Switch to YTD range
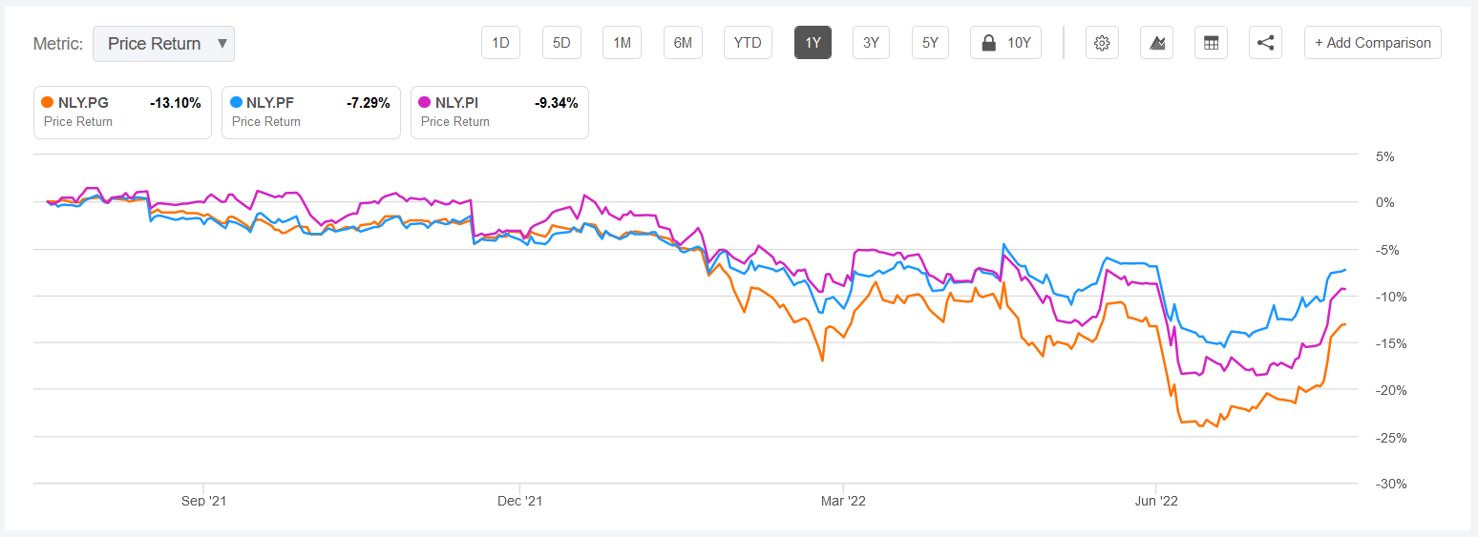The image size is (1478, 537). pos(748,43)
